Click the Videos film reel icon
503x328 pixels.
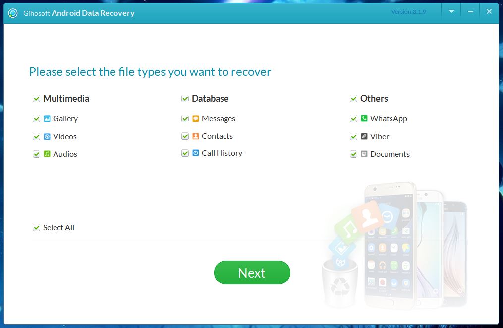(x=47, y=137)
